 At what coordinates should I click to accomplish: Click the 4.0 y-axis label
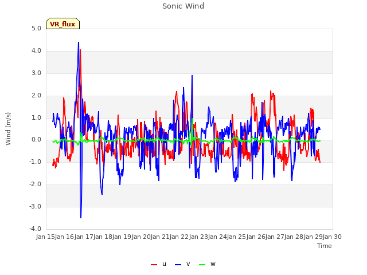tap(36, 51)
